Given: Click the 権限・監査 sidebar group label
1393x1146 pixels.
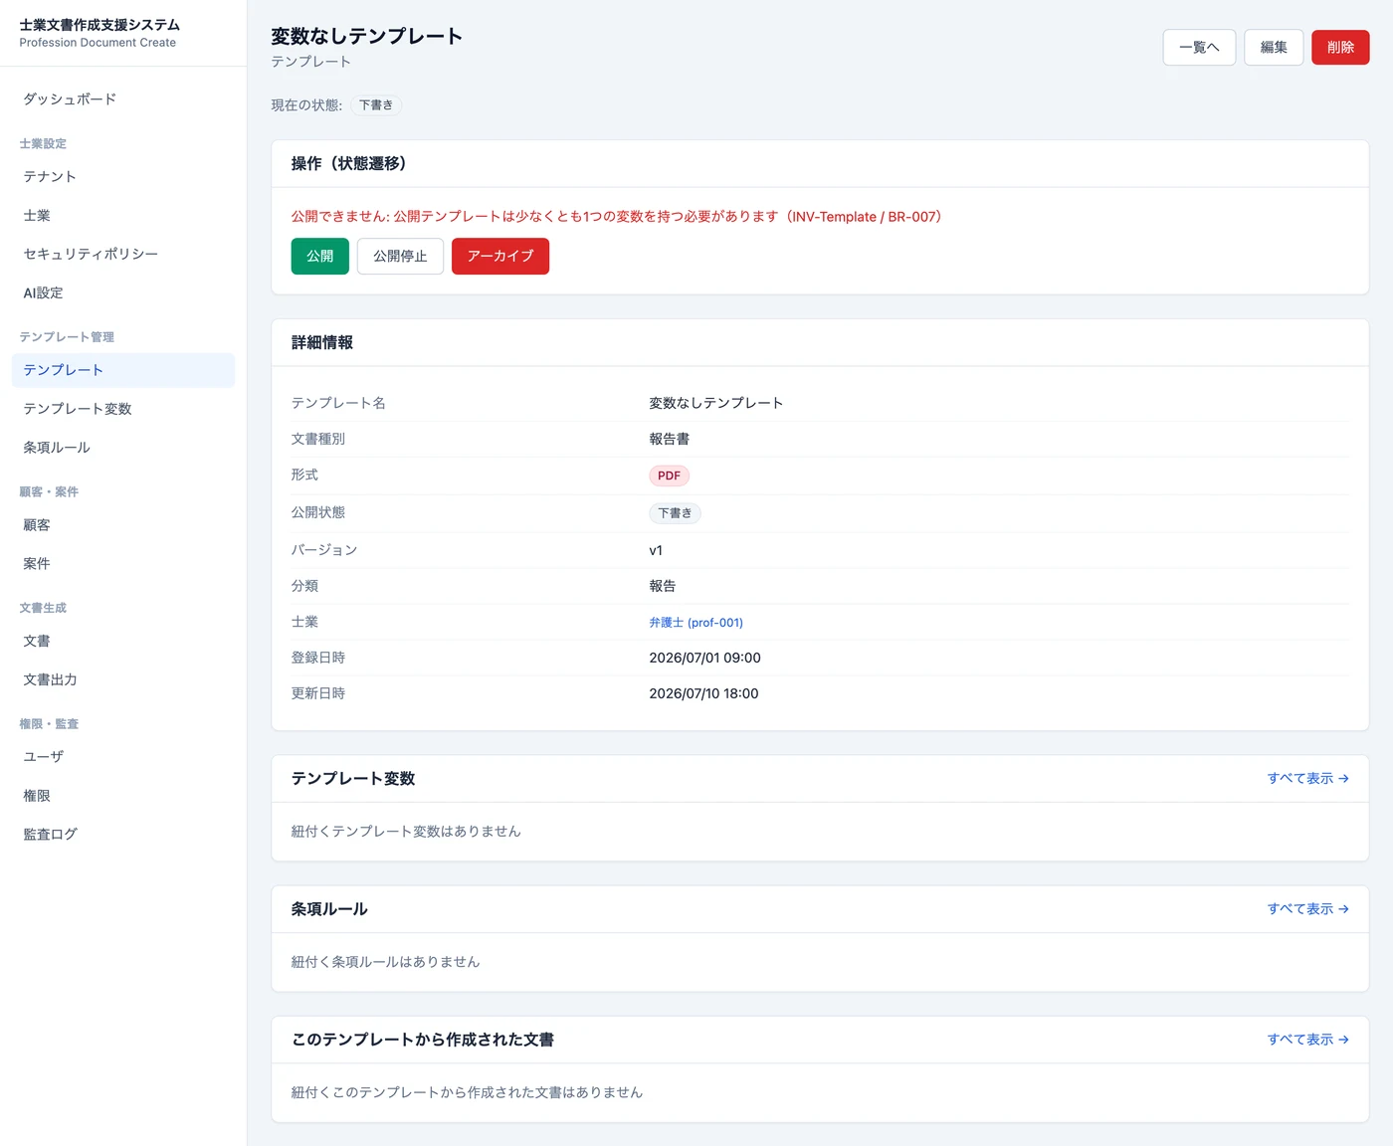Looking at the screenshot, I should tap(49, 724).
